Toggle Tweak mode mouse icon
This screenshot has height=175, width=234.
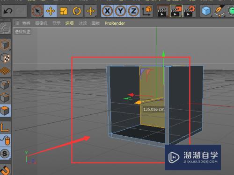point(5,140)
